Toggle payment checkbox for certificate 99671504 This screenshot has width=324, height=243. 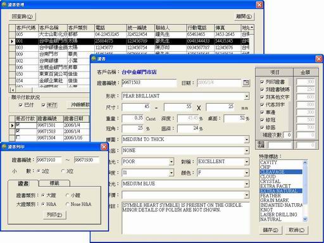18,137
